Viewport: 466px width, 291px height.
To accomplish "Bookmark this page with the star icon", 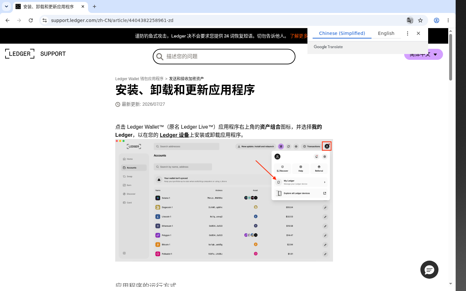I will pyautogui.click(x=420, y=20).
